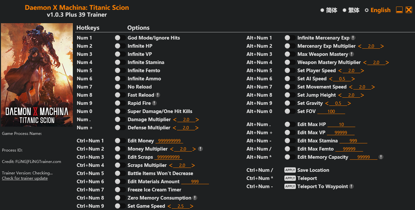Turn on Infinite Ammo

[x=120, y=79]
